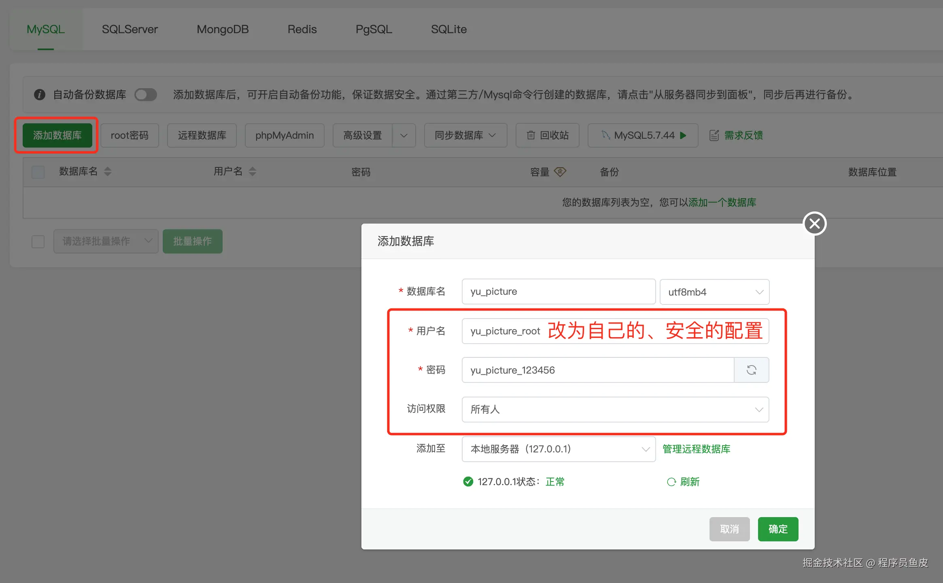Image resolution: width=943 pixels, height=583 pixels.
Task: Toggle the auto backup database switch
Action: click(x=146, y=95)
